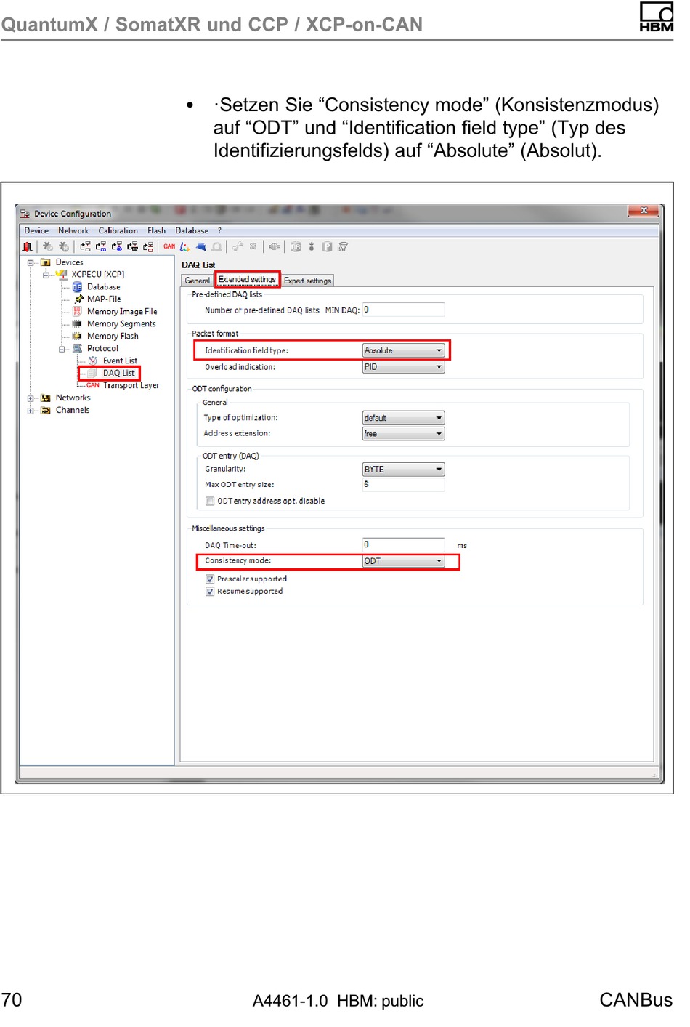Open the Granularity dropdown set to BYTE
Viewport: 690px width, 1027px height.
[439, 470]
